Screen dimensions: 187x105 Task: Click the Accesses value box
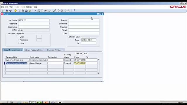[x=39, y=40]
